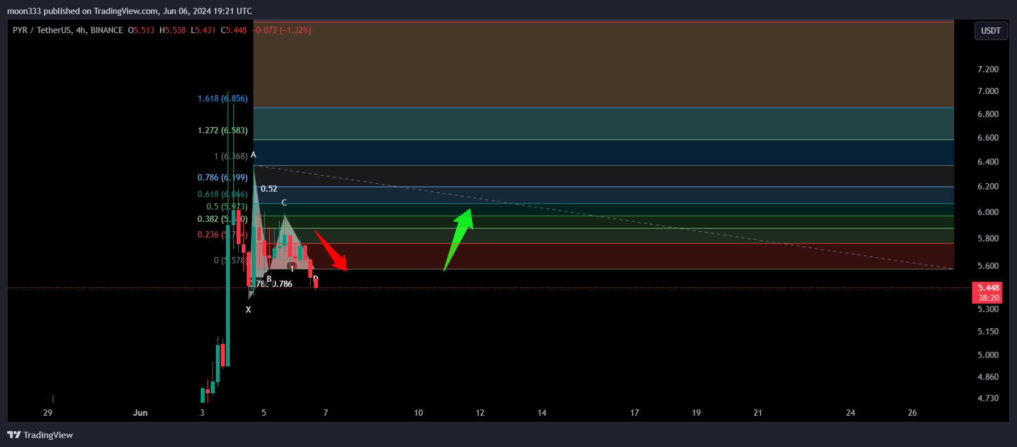The image size is (1017, 447).
Task: Select the dashed descending trend line
Action: pos(603,217)
